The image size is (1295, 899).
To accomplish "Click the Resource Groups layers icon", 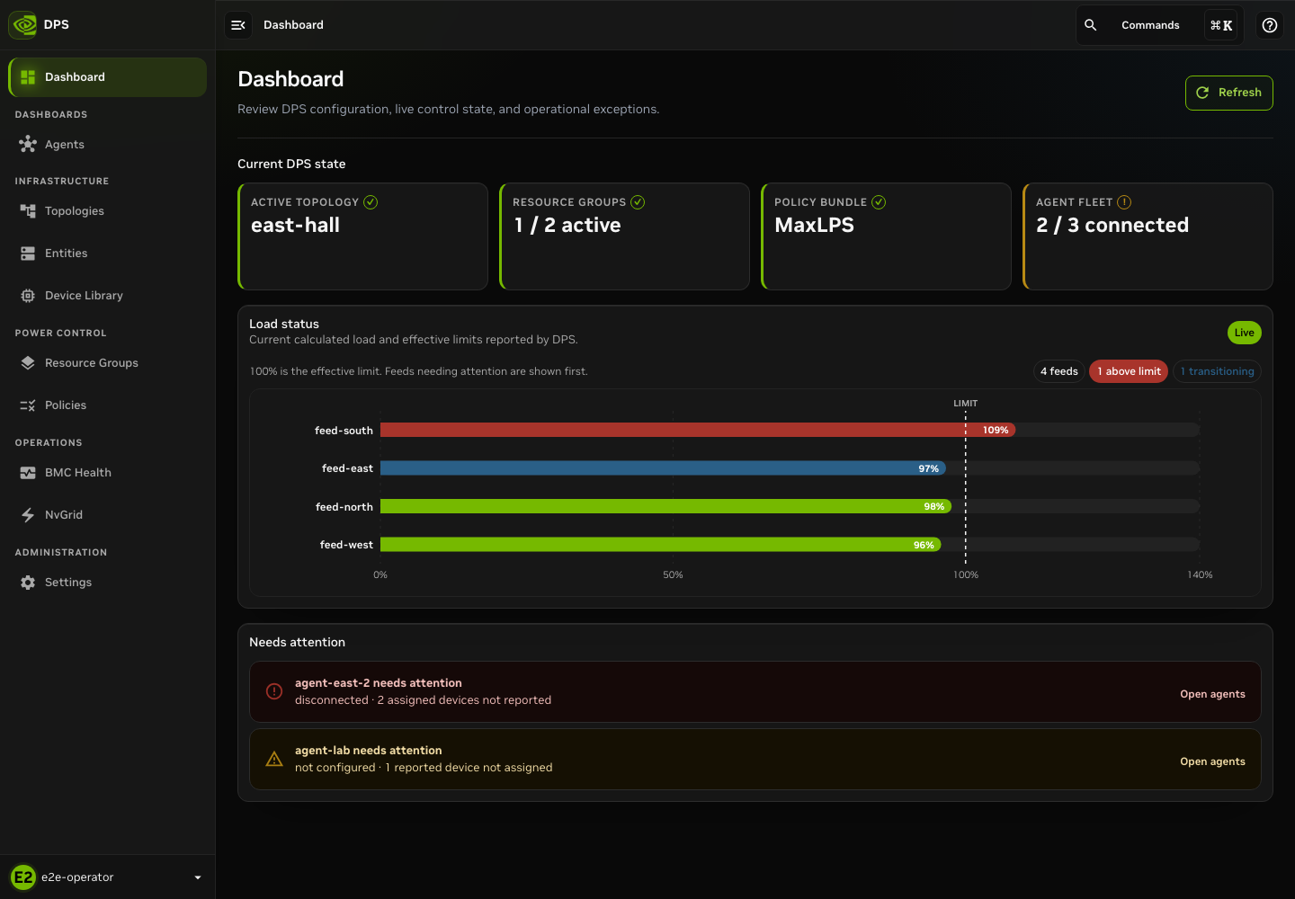I will click(28, 363).
